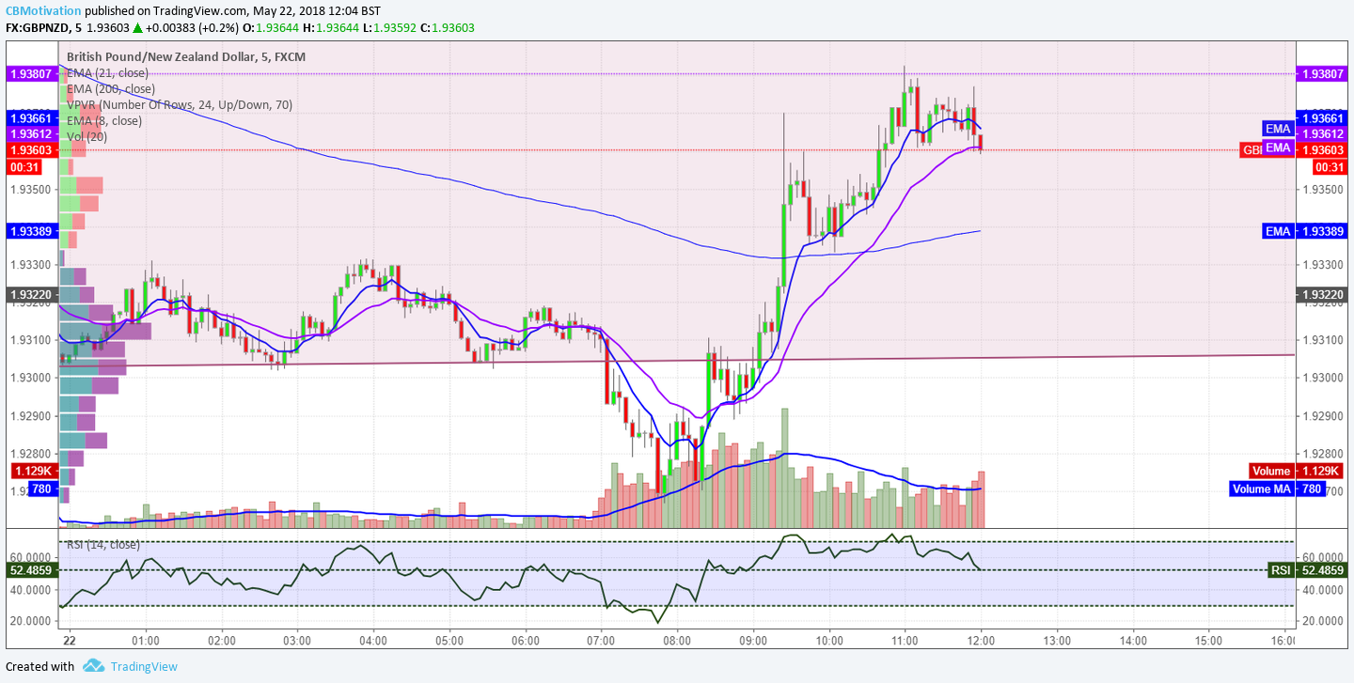Click purple 1.93612 label on right scale
The height and width of the screenshot is (683, 1354).
click(1321, 134)
